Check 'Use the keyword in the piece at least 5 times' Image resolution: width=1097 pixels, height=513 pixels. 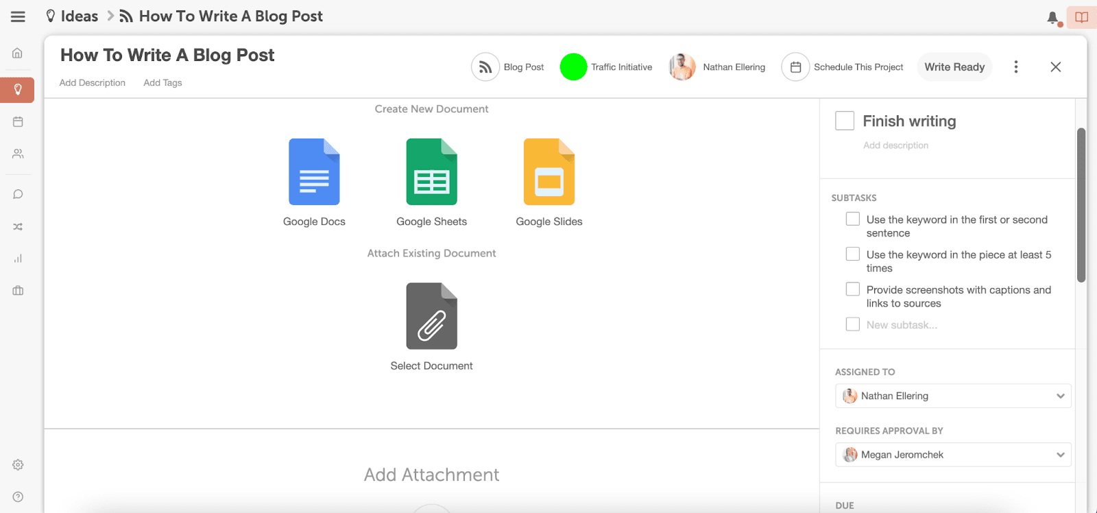[x=853, y=254]
